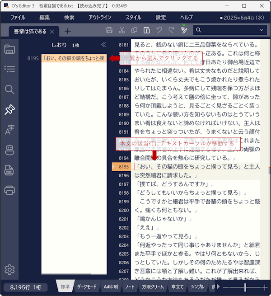Screen dimensions: 271x296
Task: Click the scissors cut icon
Action: click(x=121, y=30)
